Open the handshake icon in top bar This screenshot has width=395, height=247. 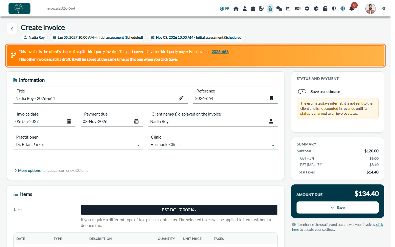tap(298, 9)
